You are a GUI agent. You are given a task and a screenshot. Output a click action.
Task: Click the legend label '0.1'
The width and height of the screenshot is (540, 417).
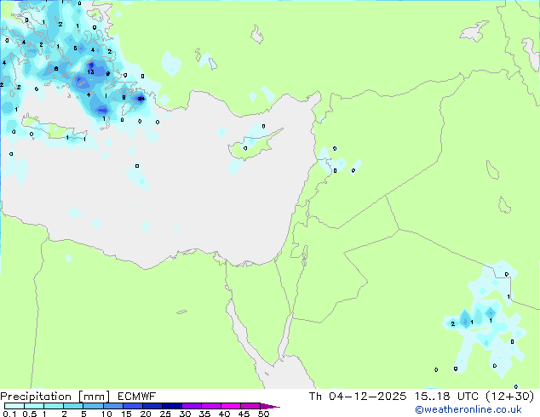click(9, 414)
